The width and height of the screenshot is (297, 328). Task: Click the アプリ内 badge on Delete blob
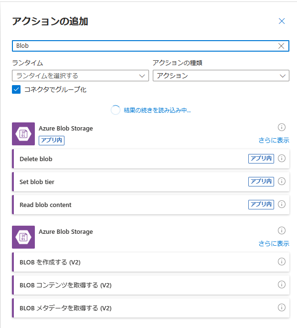261,159
